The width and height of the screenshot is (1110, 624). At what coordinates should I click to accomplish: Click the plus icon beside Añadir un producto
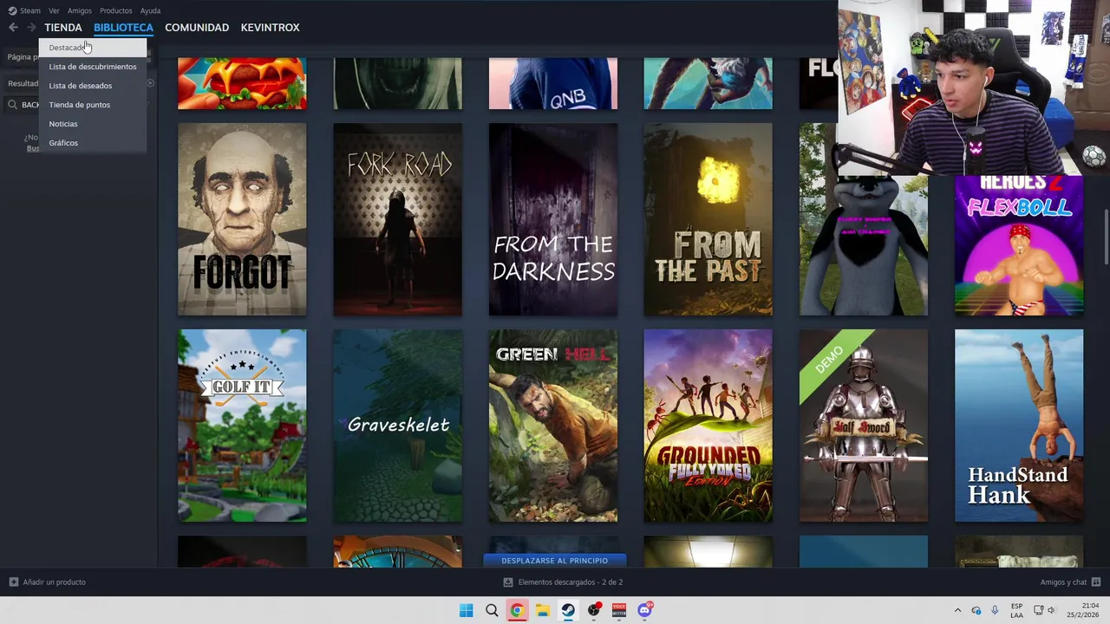13,582
